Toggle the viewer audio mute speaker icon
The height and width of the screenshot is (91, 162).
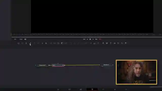(25, 39)
